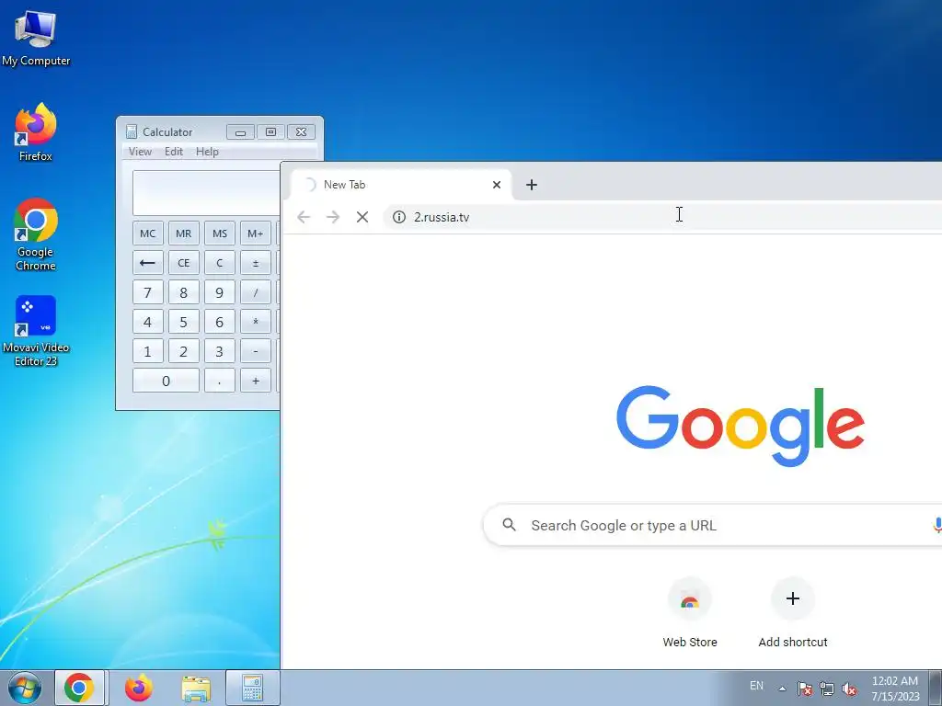Open Calculator Edit menu
Image resolution: width=942 pixels, height=706 pixels.
[174, 152]
